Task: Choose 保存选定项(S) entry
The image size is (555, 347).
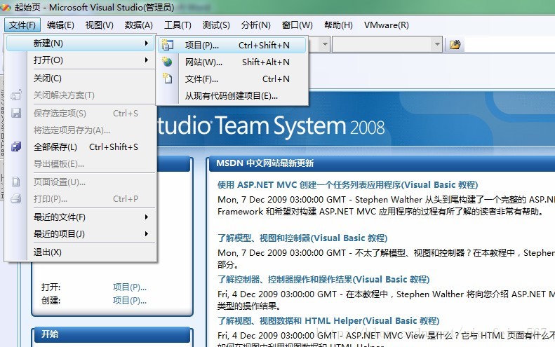Action: click(x=81, y=113)
